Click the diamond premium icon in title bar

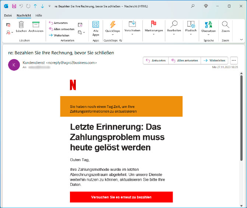(x=206, y=6)
